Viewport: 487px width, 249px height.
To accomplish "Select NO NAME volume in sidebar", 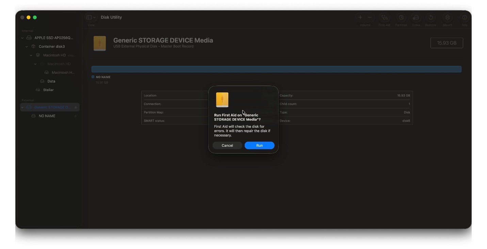I will click(47, 116).
